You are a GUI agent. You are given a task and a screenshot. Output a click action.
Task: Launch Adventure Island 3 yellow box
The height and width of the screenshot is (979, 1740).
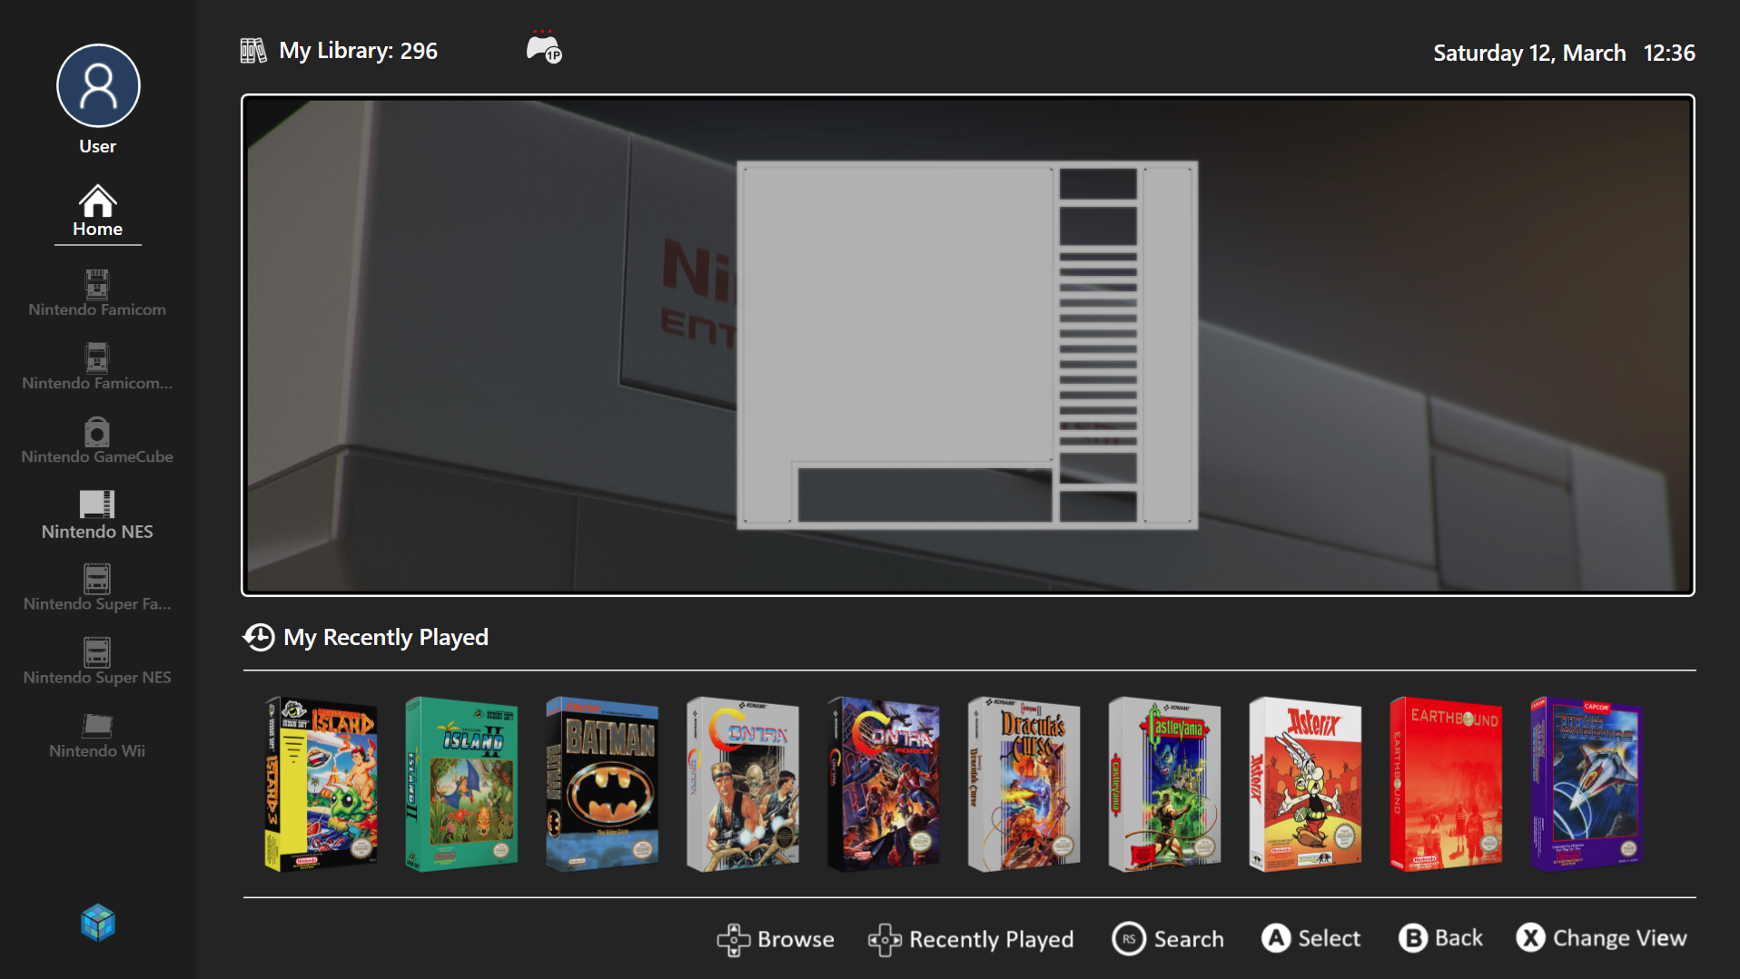tap(321, 784)
